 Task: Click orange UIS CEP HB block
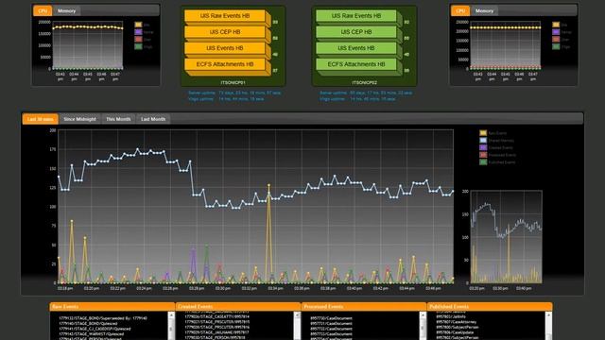pos(225,32)
